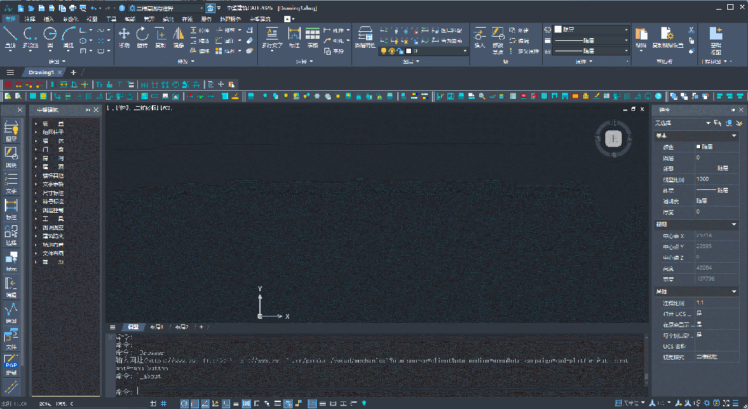The image size is (748, 409).
Task: Toggle the grid (#) display in status bar
Action: pos(164,403)
